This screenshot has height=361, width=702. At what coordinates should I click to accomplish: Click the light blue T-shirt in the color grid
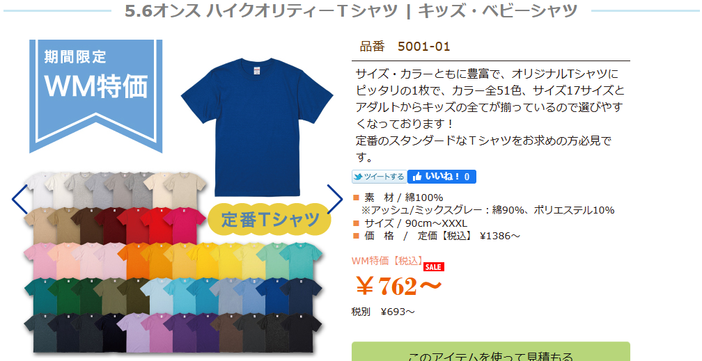click(155, 295)
